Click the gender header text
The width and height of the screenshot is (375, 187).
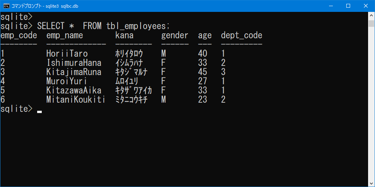tap(175, 36)
